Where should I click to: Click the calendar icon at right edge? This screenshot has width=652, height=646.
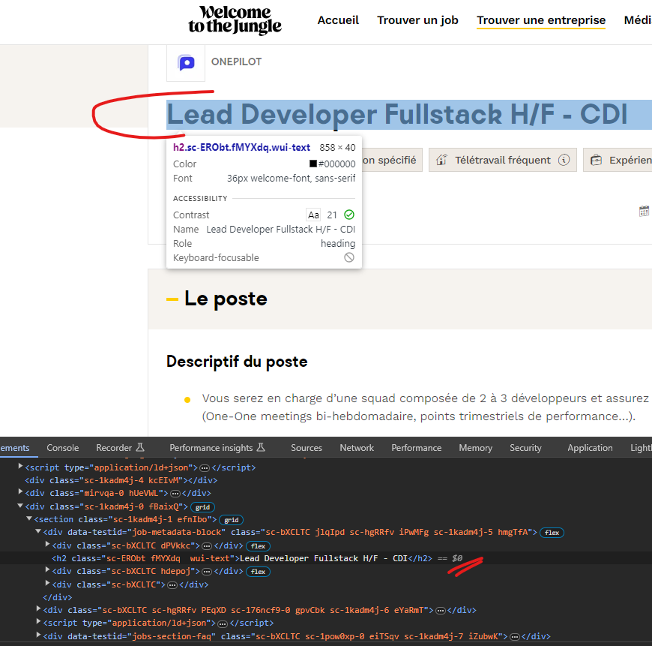click(644, 211)
